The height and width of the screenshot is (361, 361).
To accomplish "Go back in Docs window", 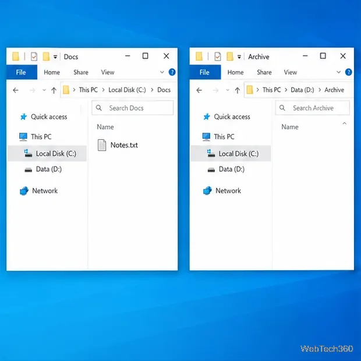I will (16, 90).
